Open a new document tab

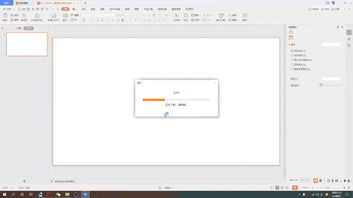[x=85, y=3]
